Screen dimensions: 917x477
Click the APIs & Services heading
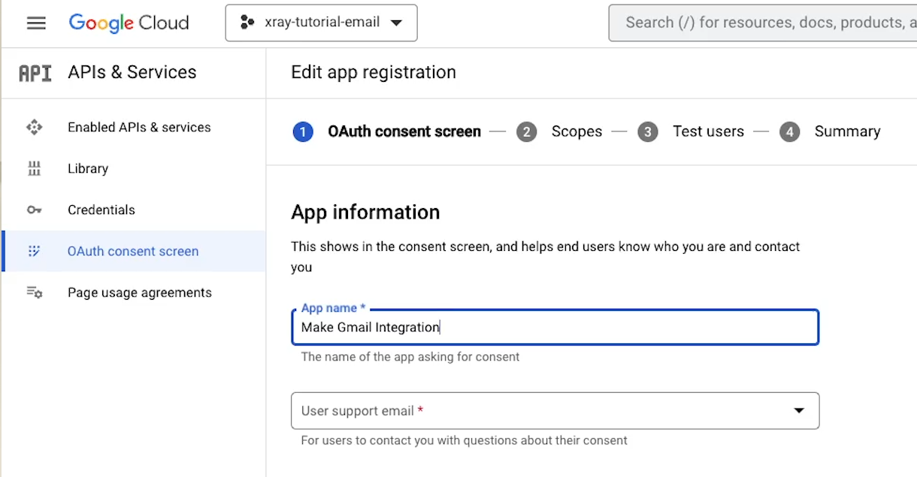pyautogui.click(x=132, y=72)
